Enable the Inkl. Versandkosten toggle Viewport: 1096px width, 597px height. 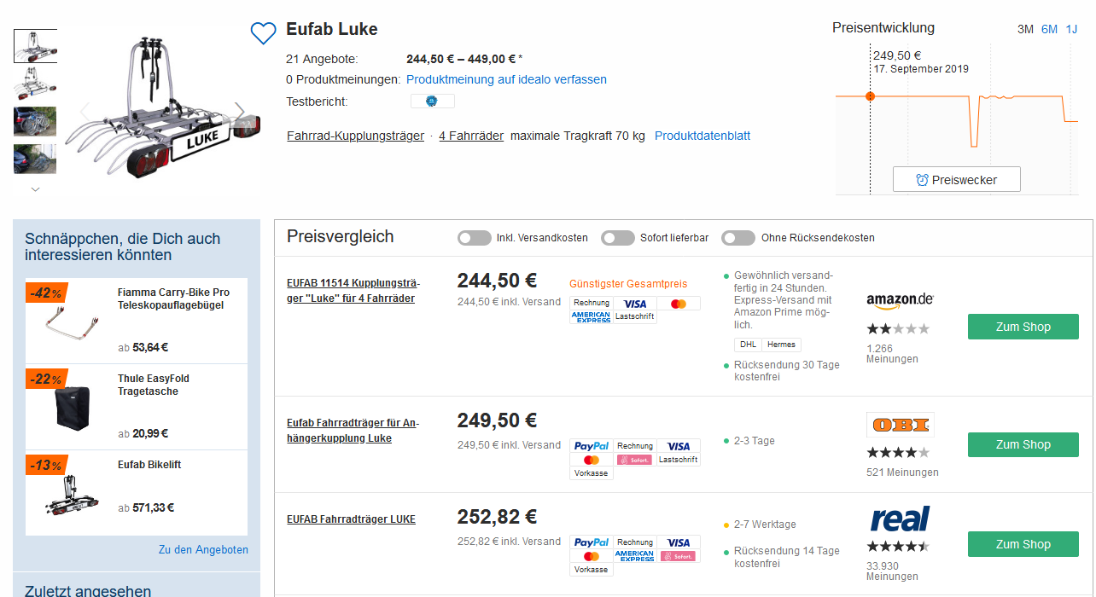474,238
